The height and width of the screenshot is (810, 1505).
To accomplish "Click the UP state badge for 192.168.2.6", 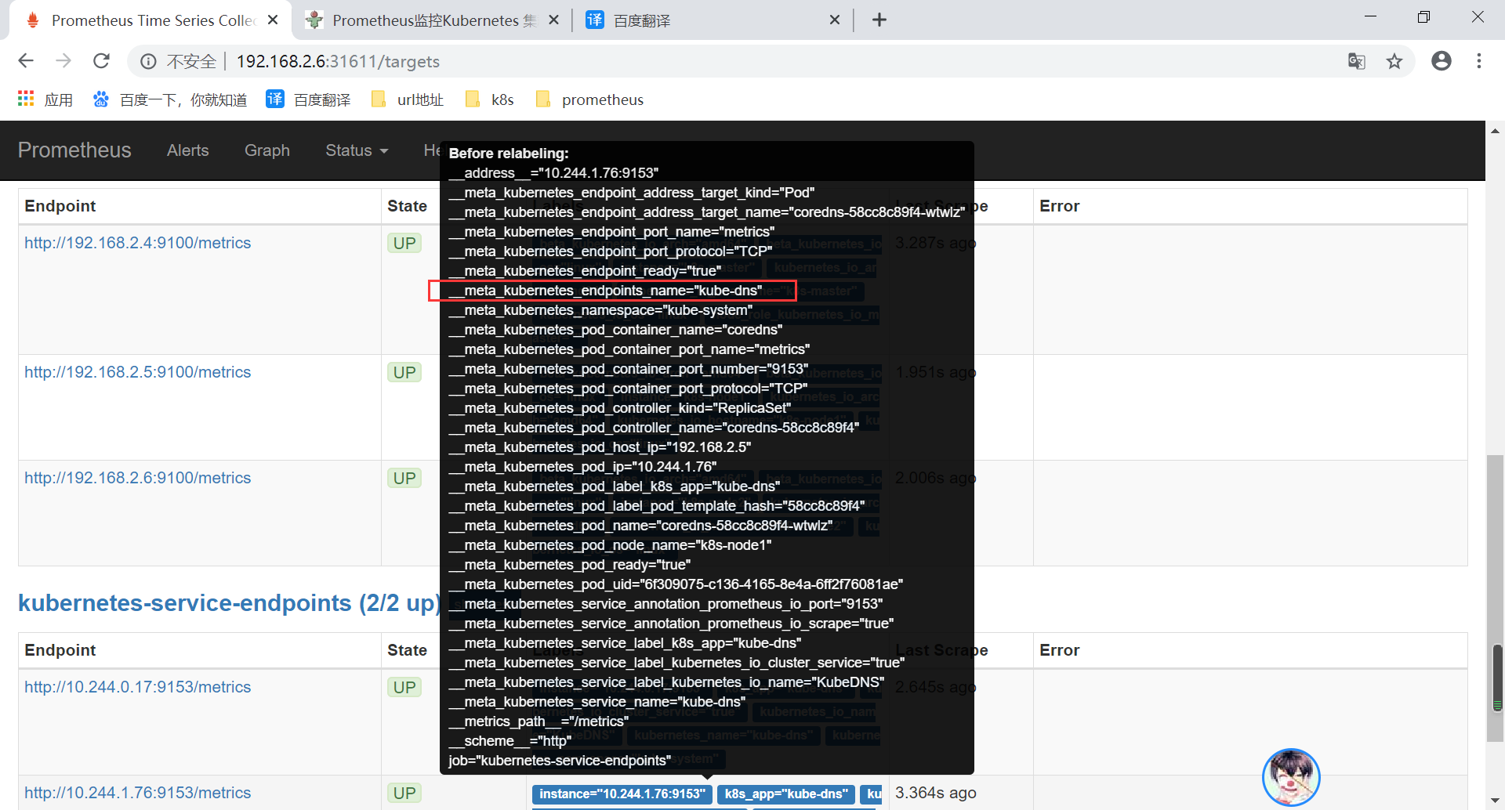I will pyautogui.click(x=404, y=478).
